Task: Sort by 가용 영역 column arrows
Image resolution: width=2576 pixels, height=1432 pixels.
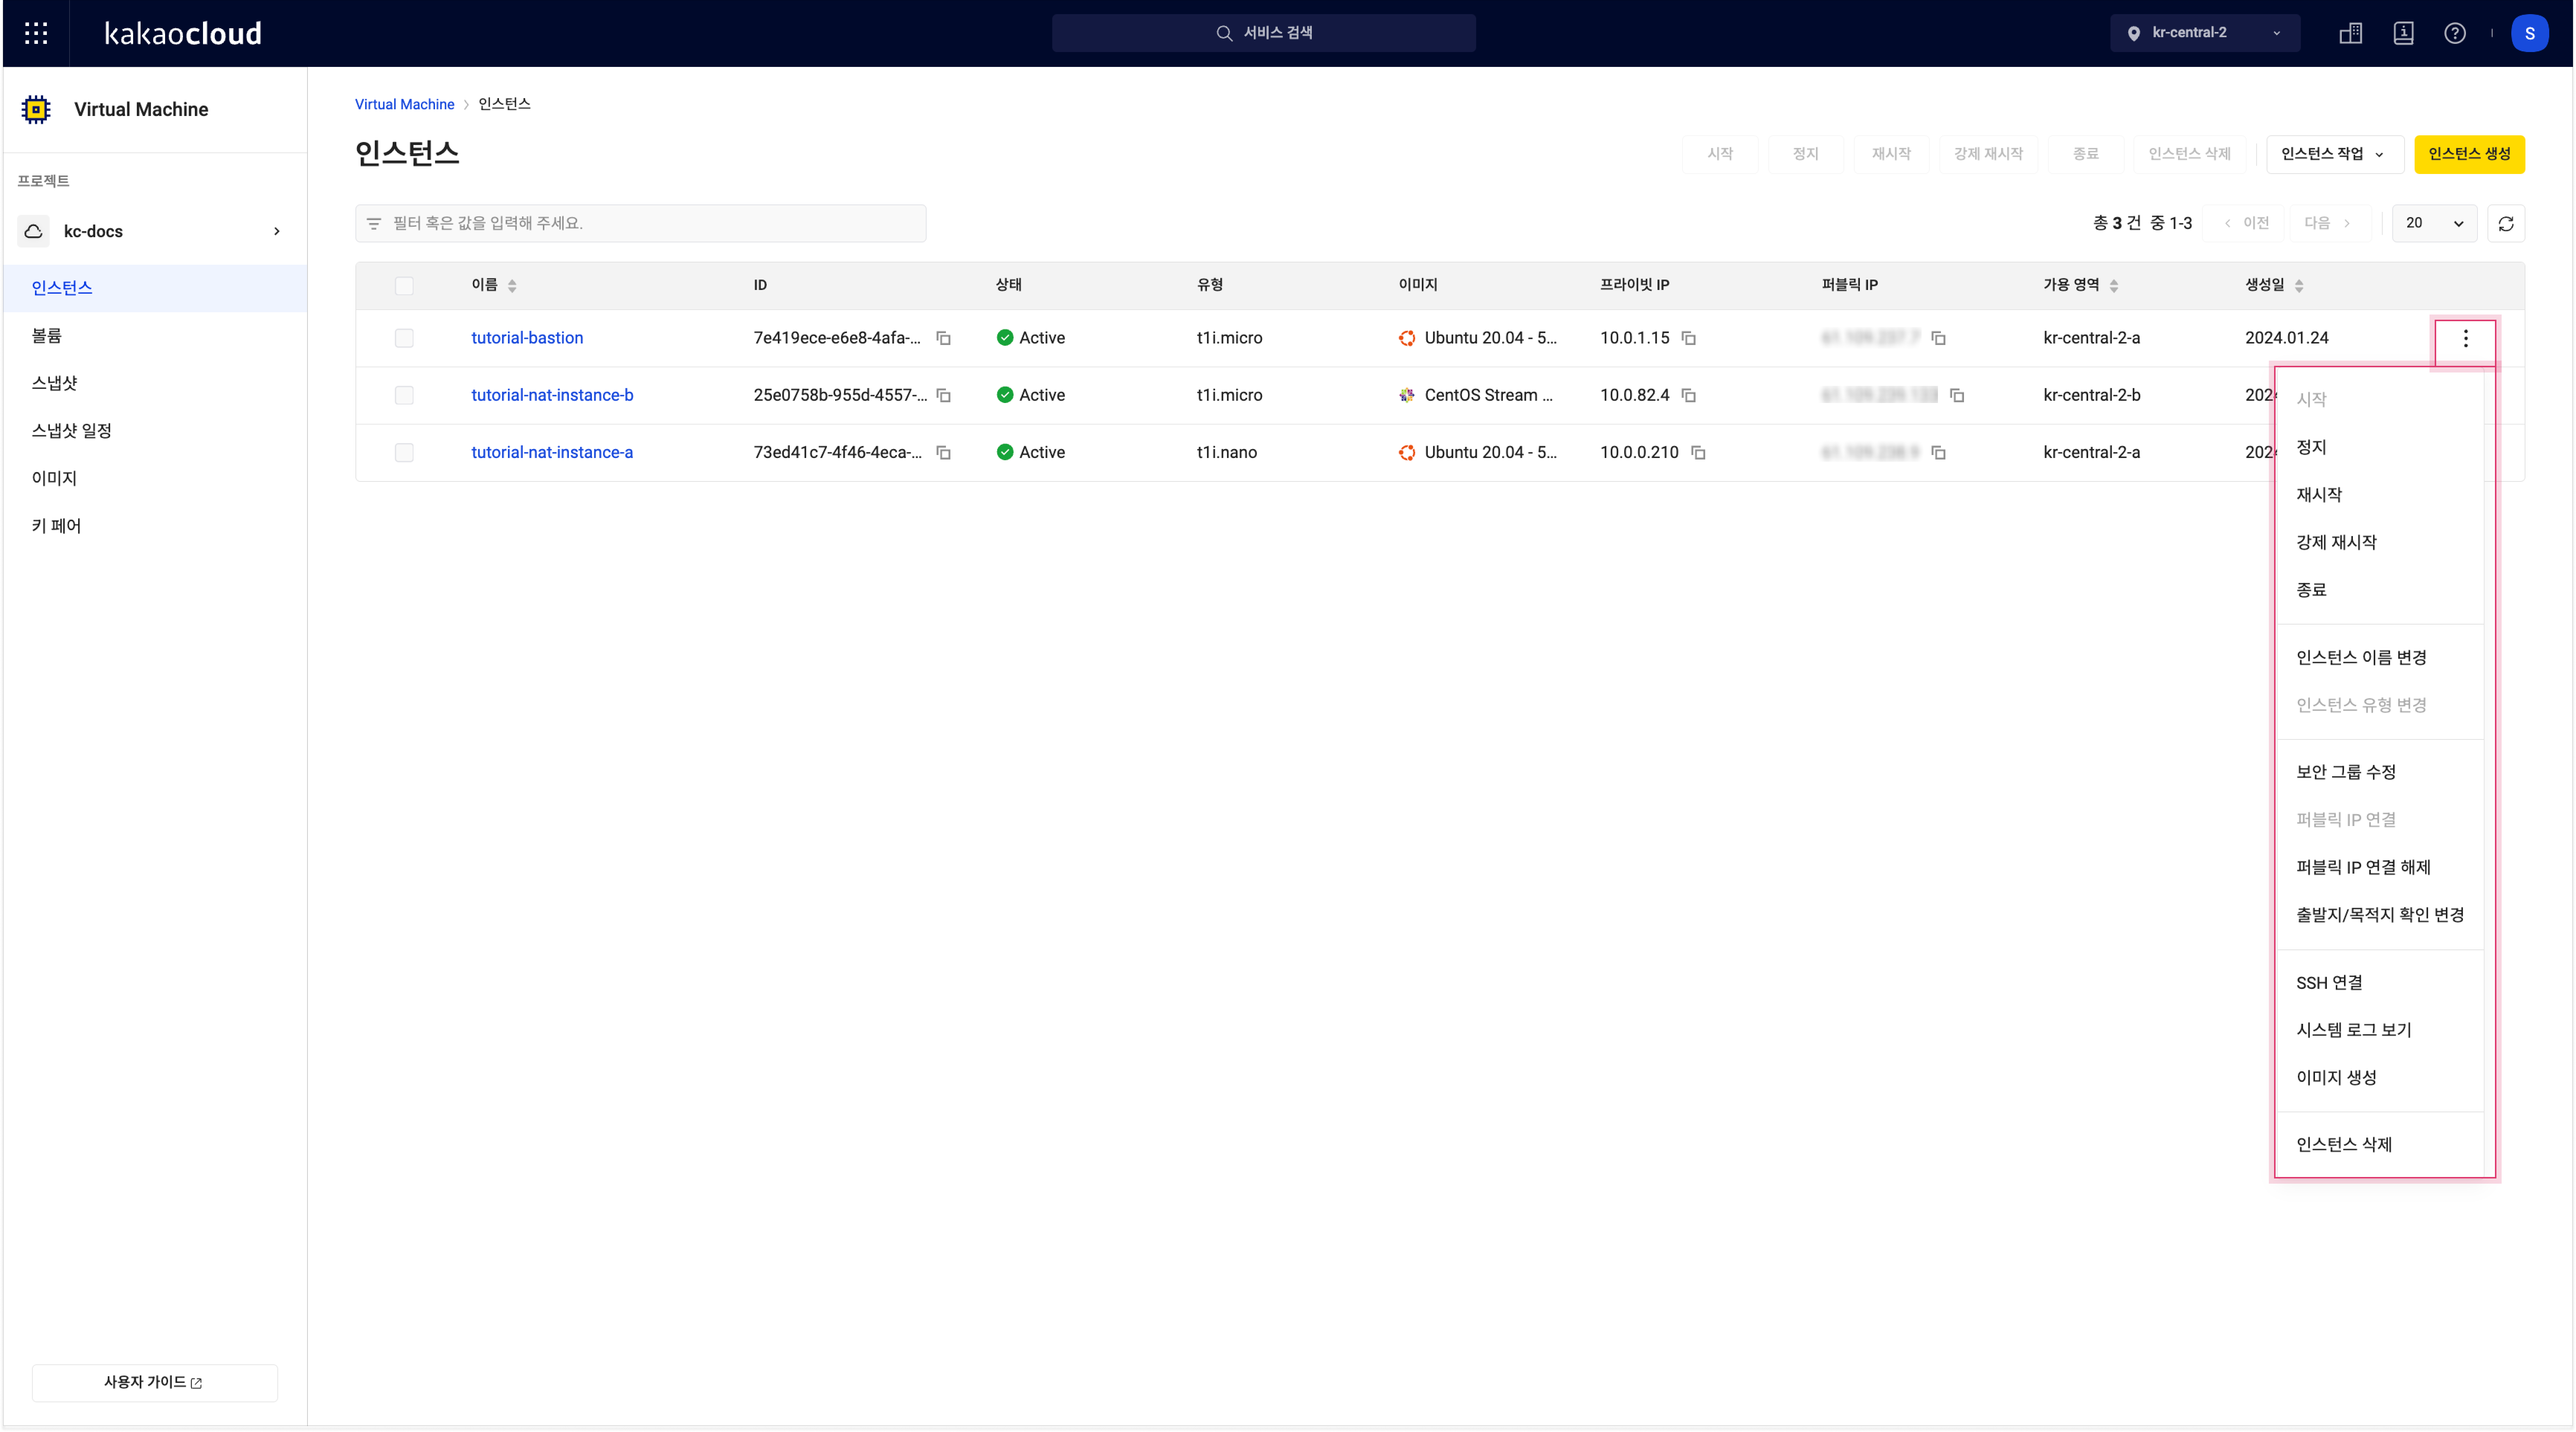Action: 2114,286
